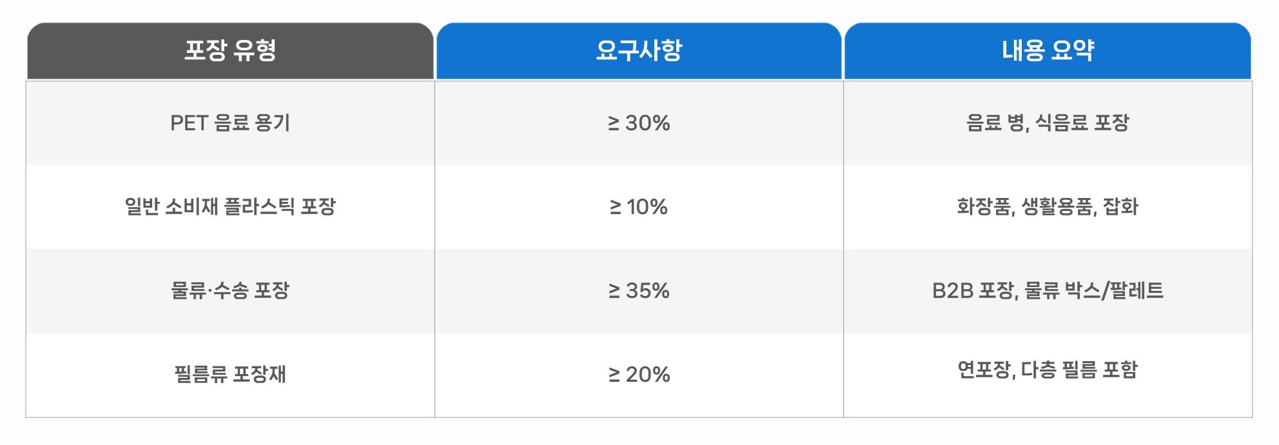Select the PET 음료 용기 cell
Image resolution: width=1279 pixels, height=445 pixels.
click(x=230, y=123)
